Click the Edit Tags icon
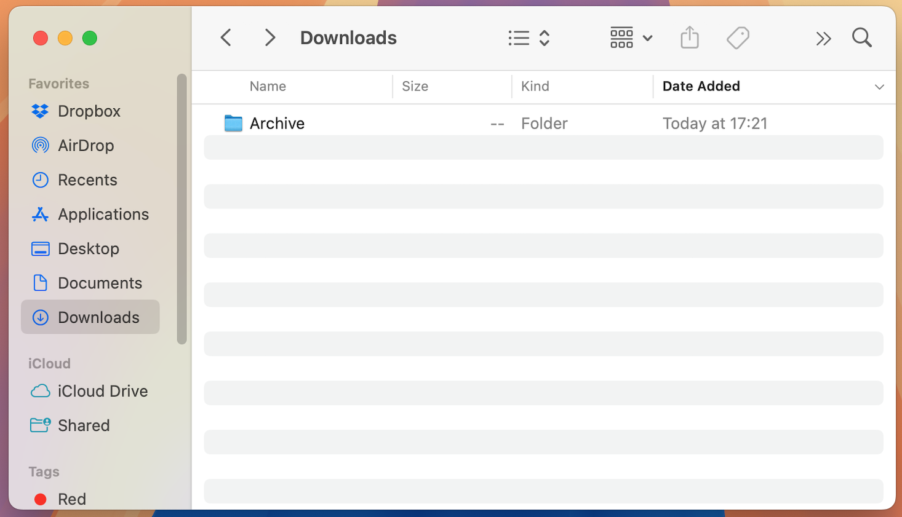 click(738, 38)
